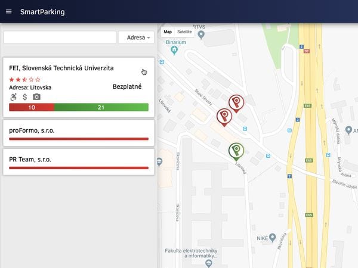Select the green parking marker on the map
The height and width of the screenshot is (268, 358).
[x=236, y=150]
